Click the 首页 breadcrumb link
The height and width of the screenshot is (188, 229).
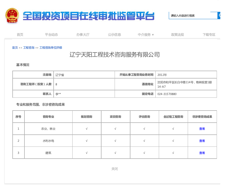tap(15, 48)
